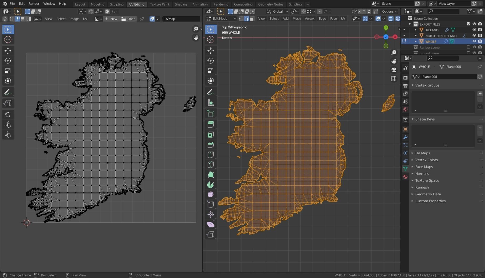
Task: Select the Grab tool in UV editor
Action: coord(8,114)
